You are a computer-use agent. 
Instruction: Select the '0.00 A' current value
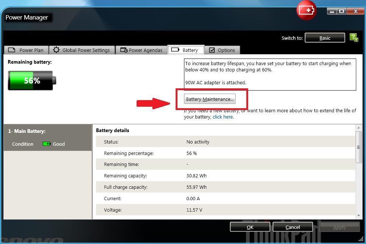pos(193,198)
